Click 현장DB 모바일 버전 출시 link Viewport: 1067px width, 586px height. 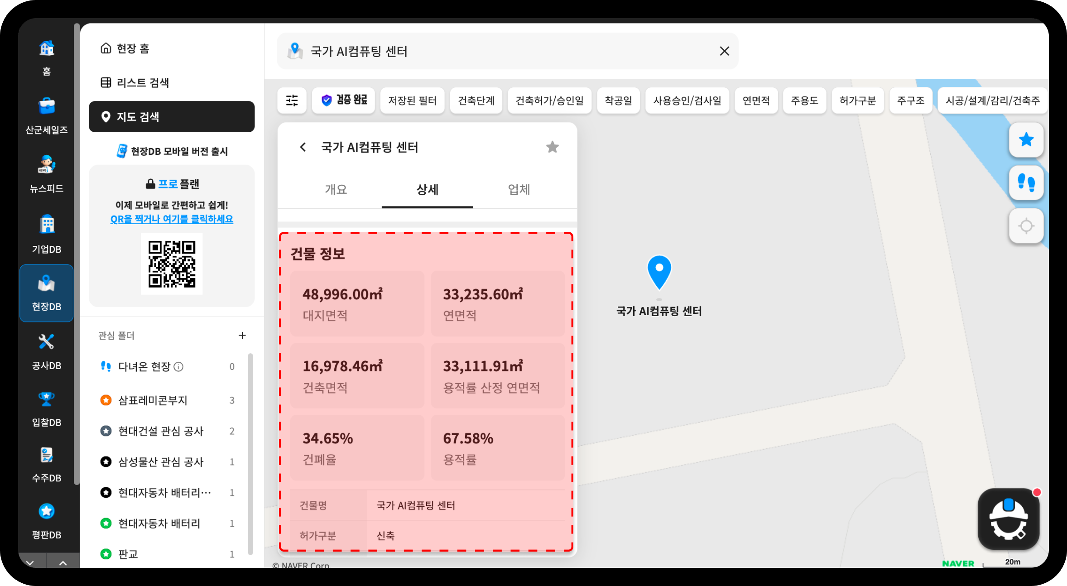click(172, 151)
